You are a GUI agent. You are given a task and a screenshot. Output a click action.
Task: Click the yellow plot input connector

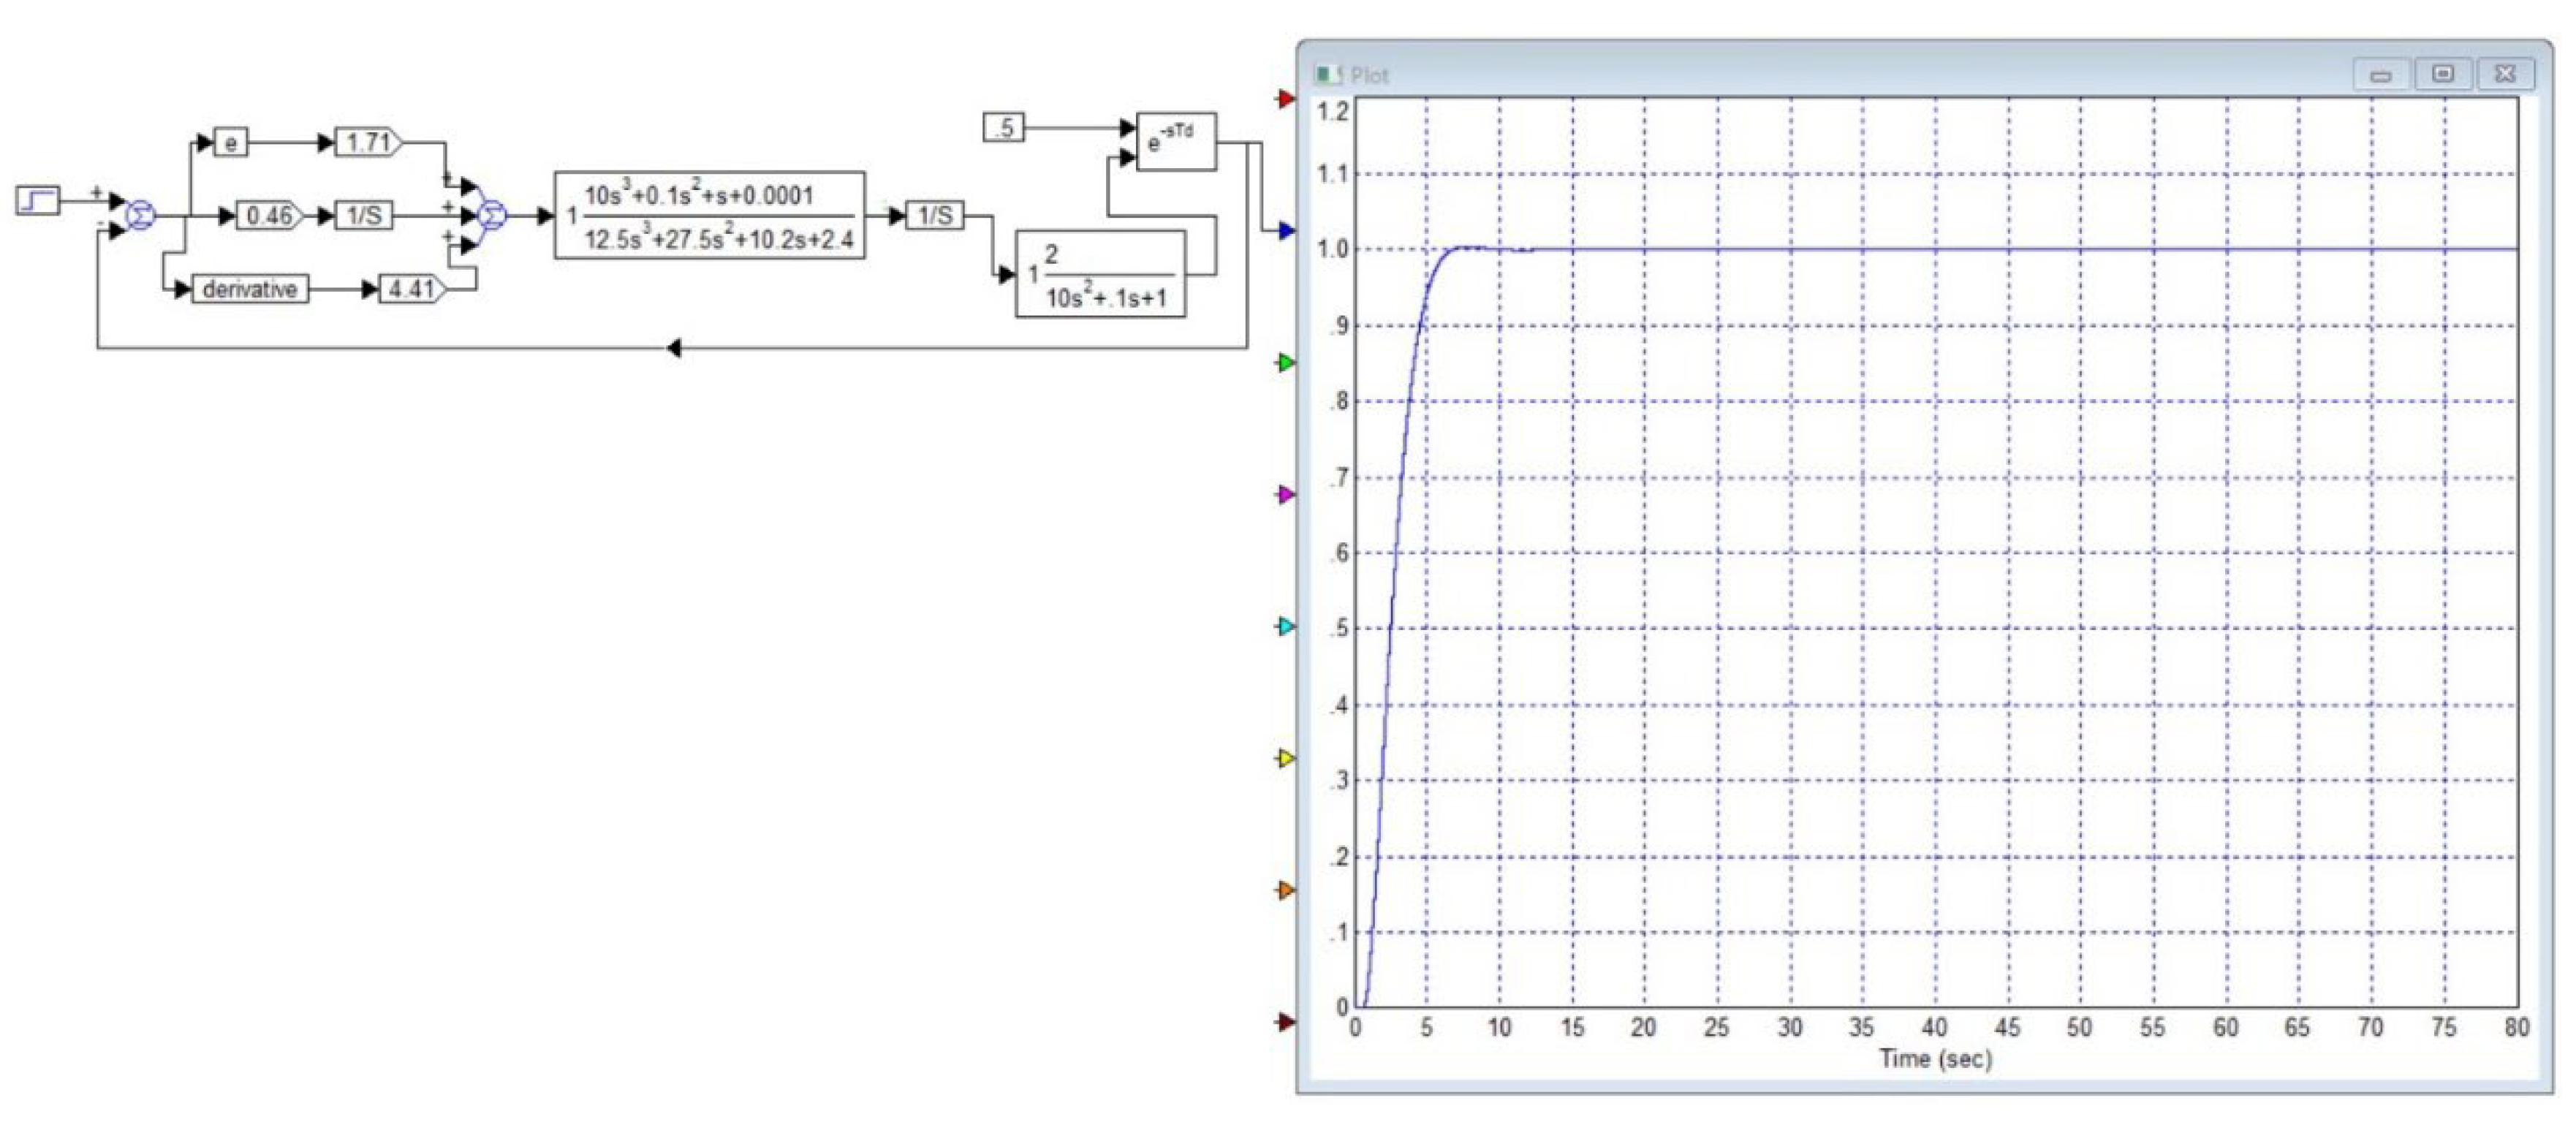1286,759
